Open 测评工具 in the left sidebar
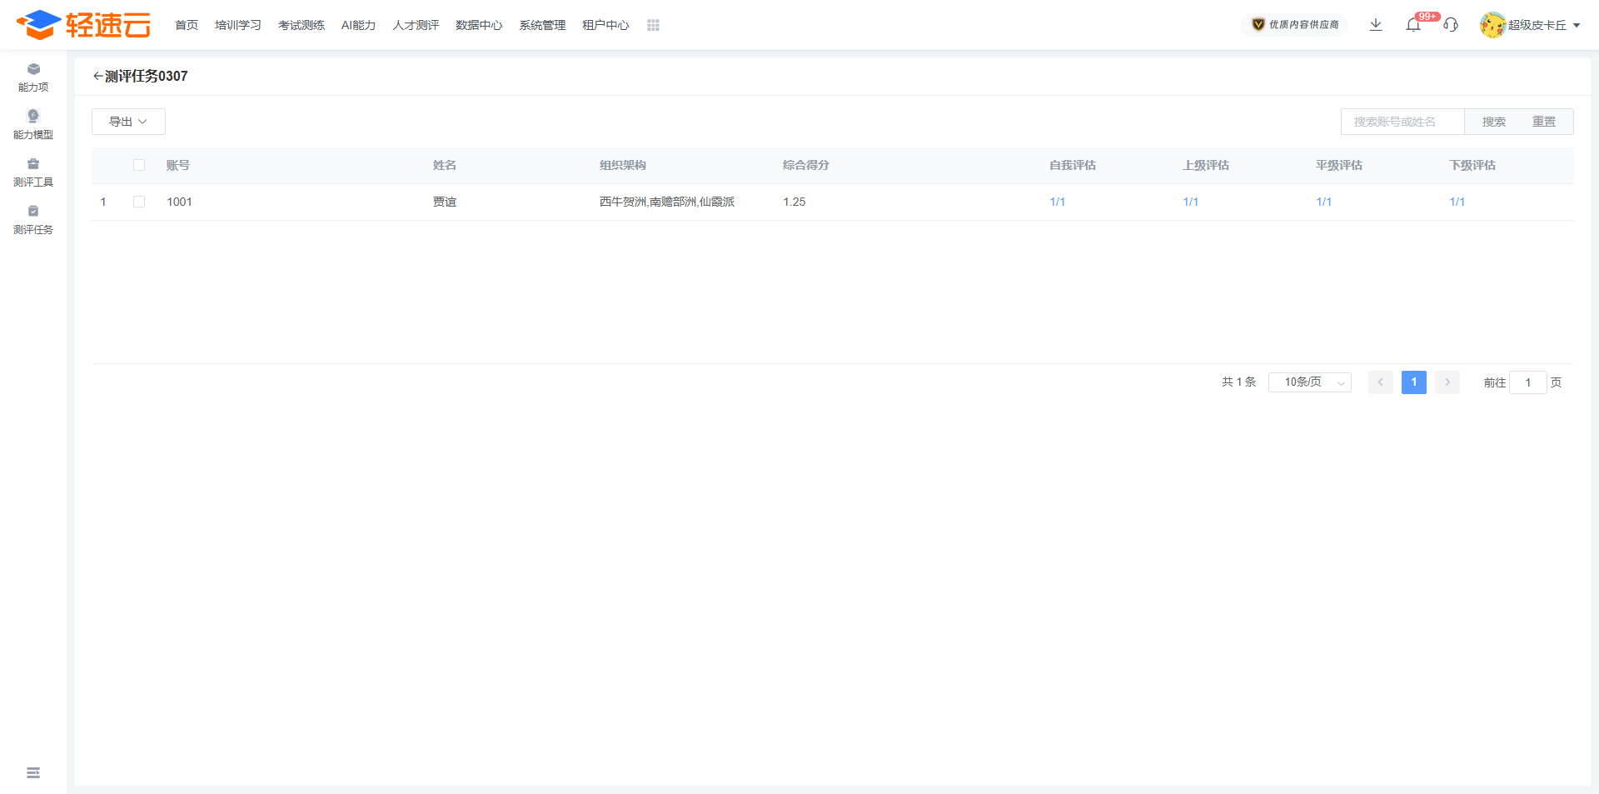Image resolution: width=1599 pixels, height=794 pixels. [x=33, y=172]
